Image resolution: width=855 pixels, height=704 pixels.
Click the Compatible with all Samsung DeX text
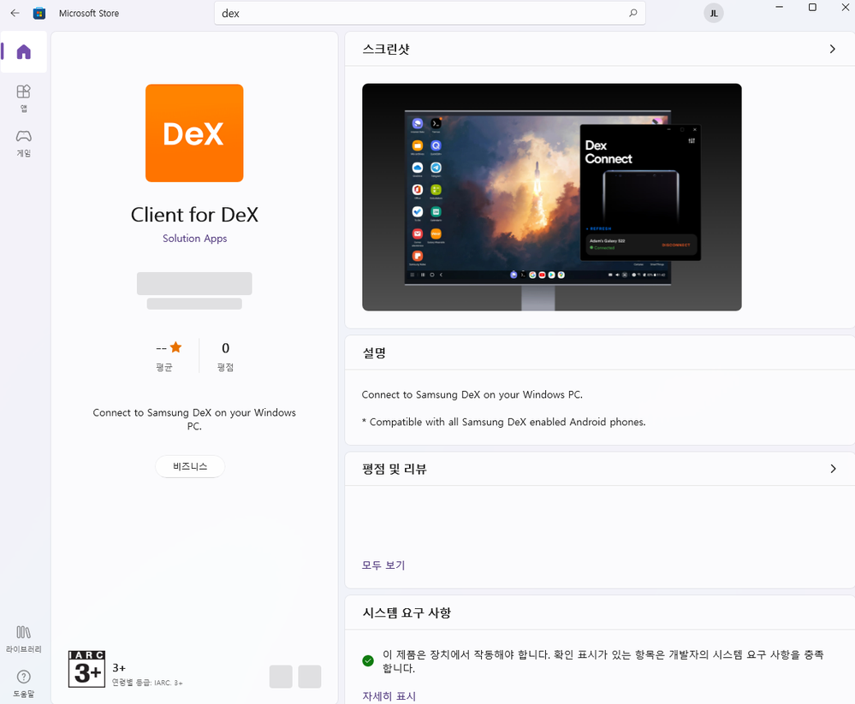point(503,422)
